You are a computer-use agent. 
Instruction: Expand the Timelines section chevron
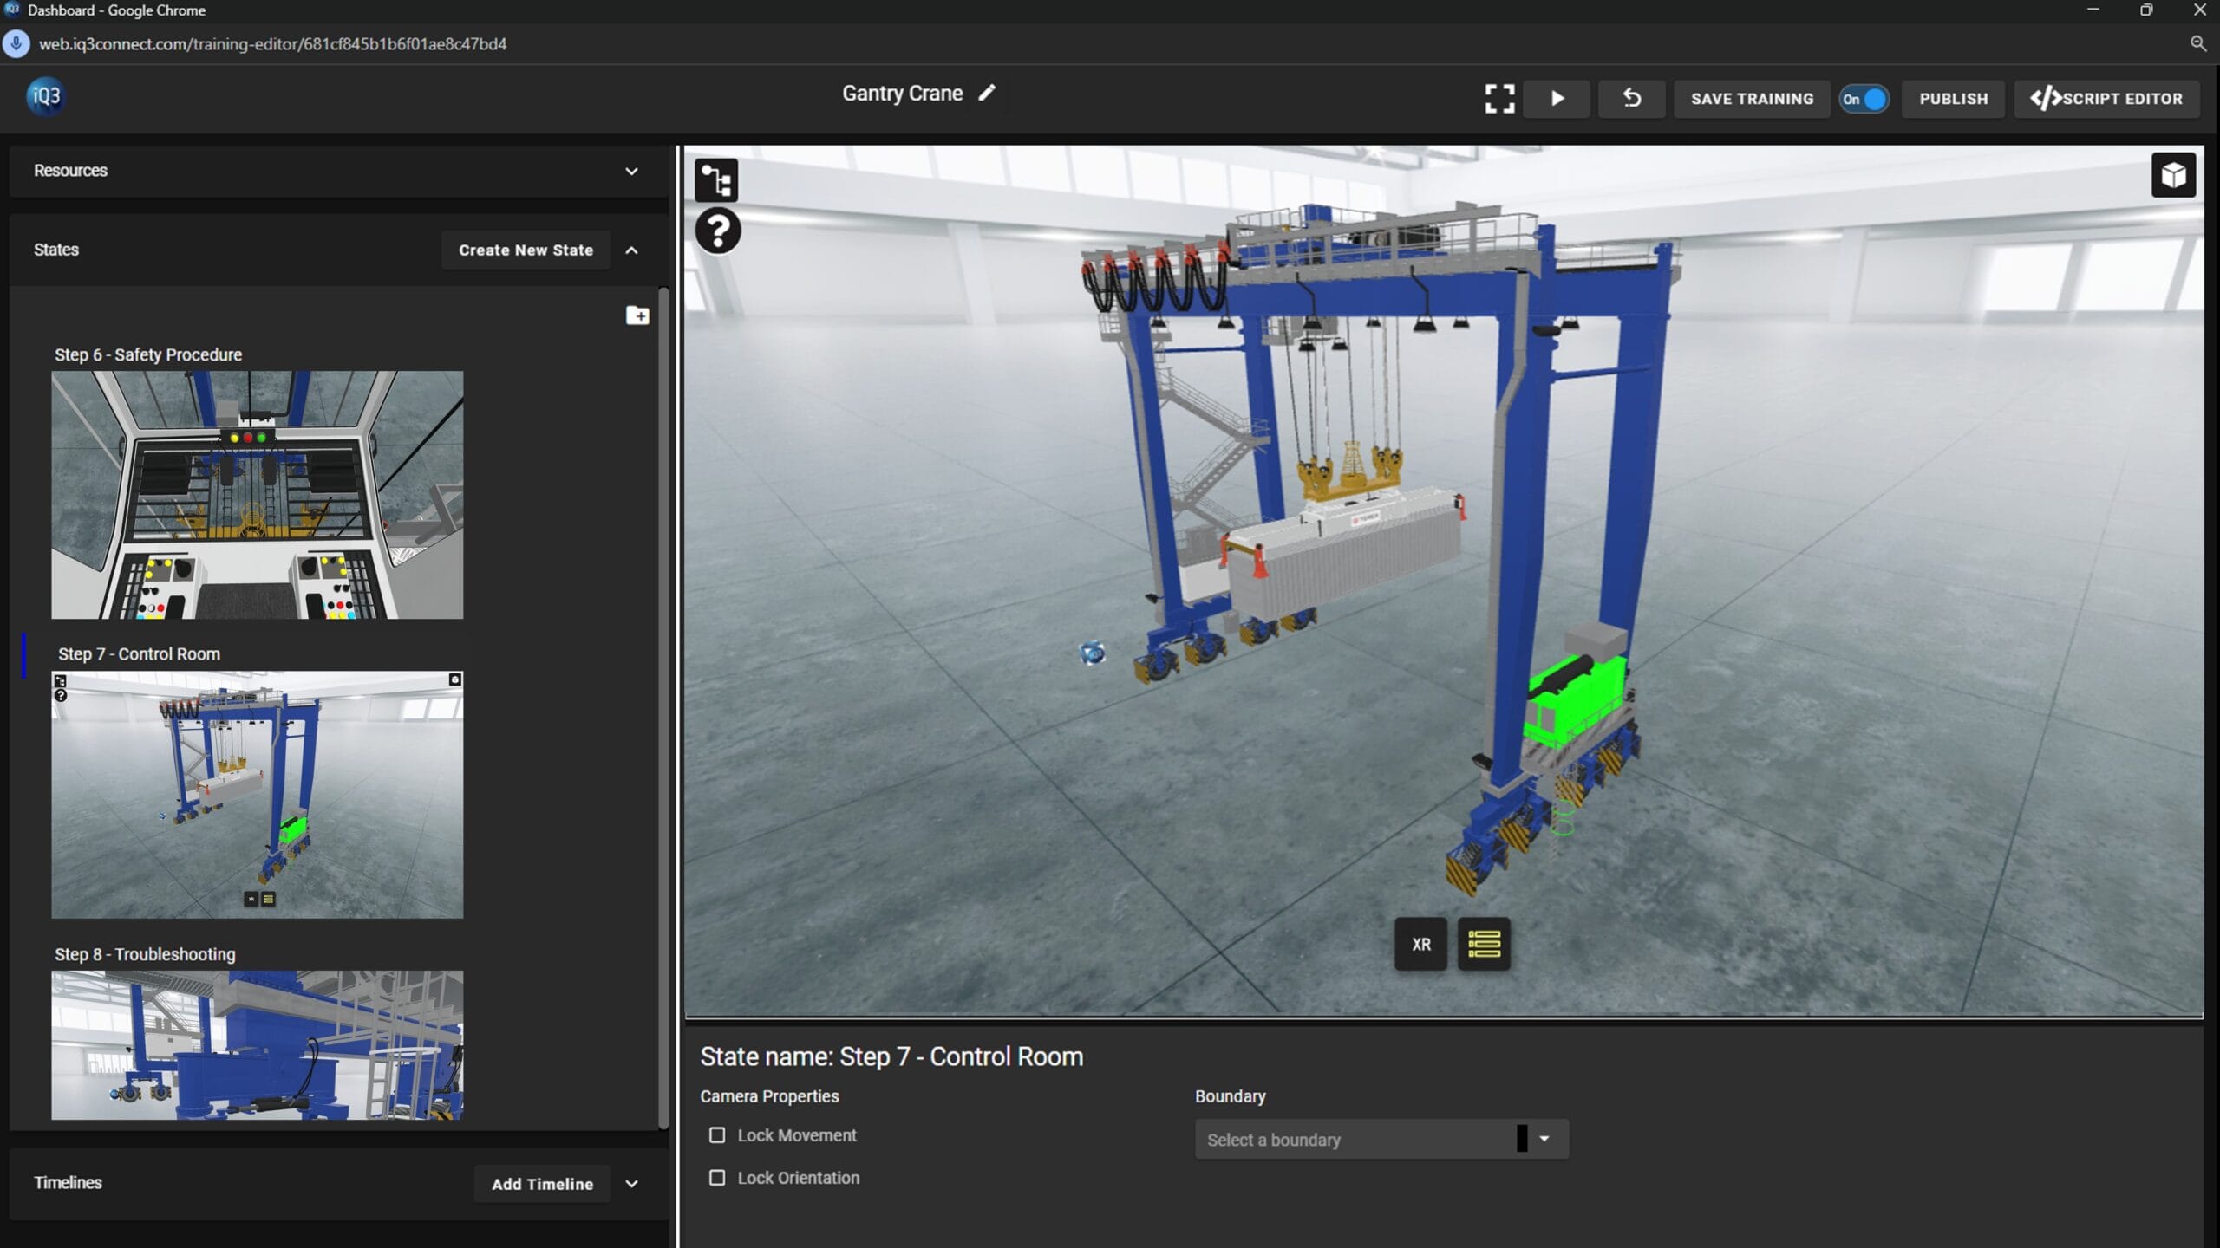click(x=631, y=1184)
